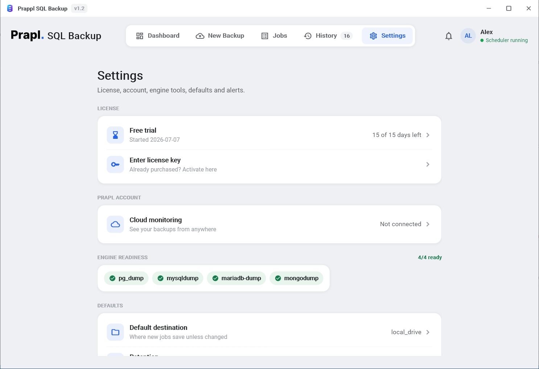Open Default destination setting row
This screenshot has width=539, height=369.
point(269,332)
